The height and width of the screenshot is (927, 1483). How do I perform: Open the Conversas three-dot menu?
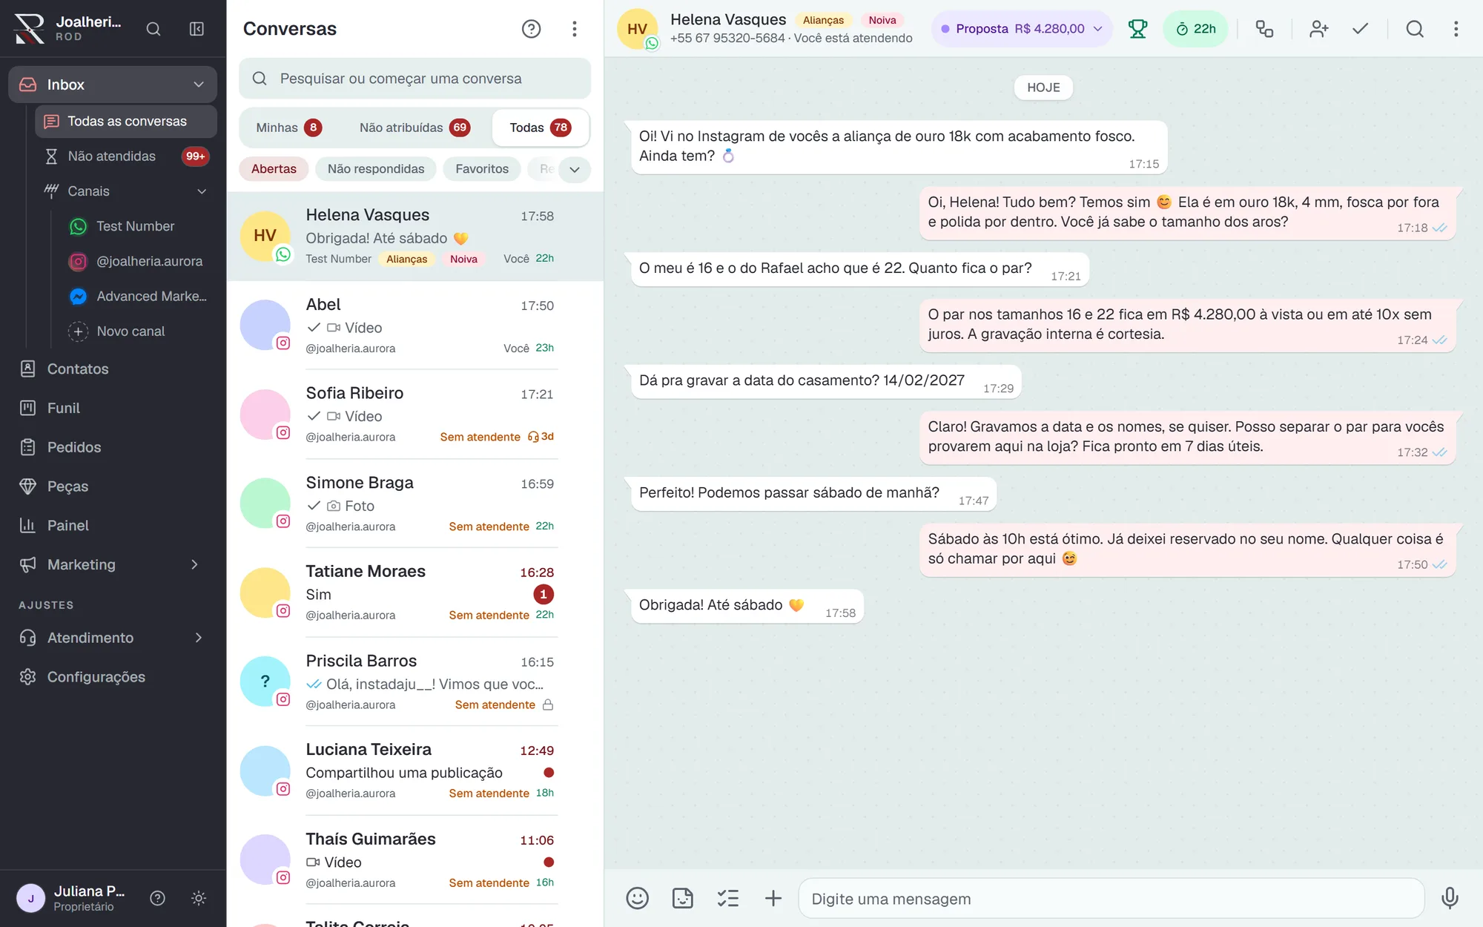point(575,29)
